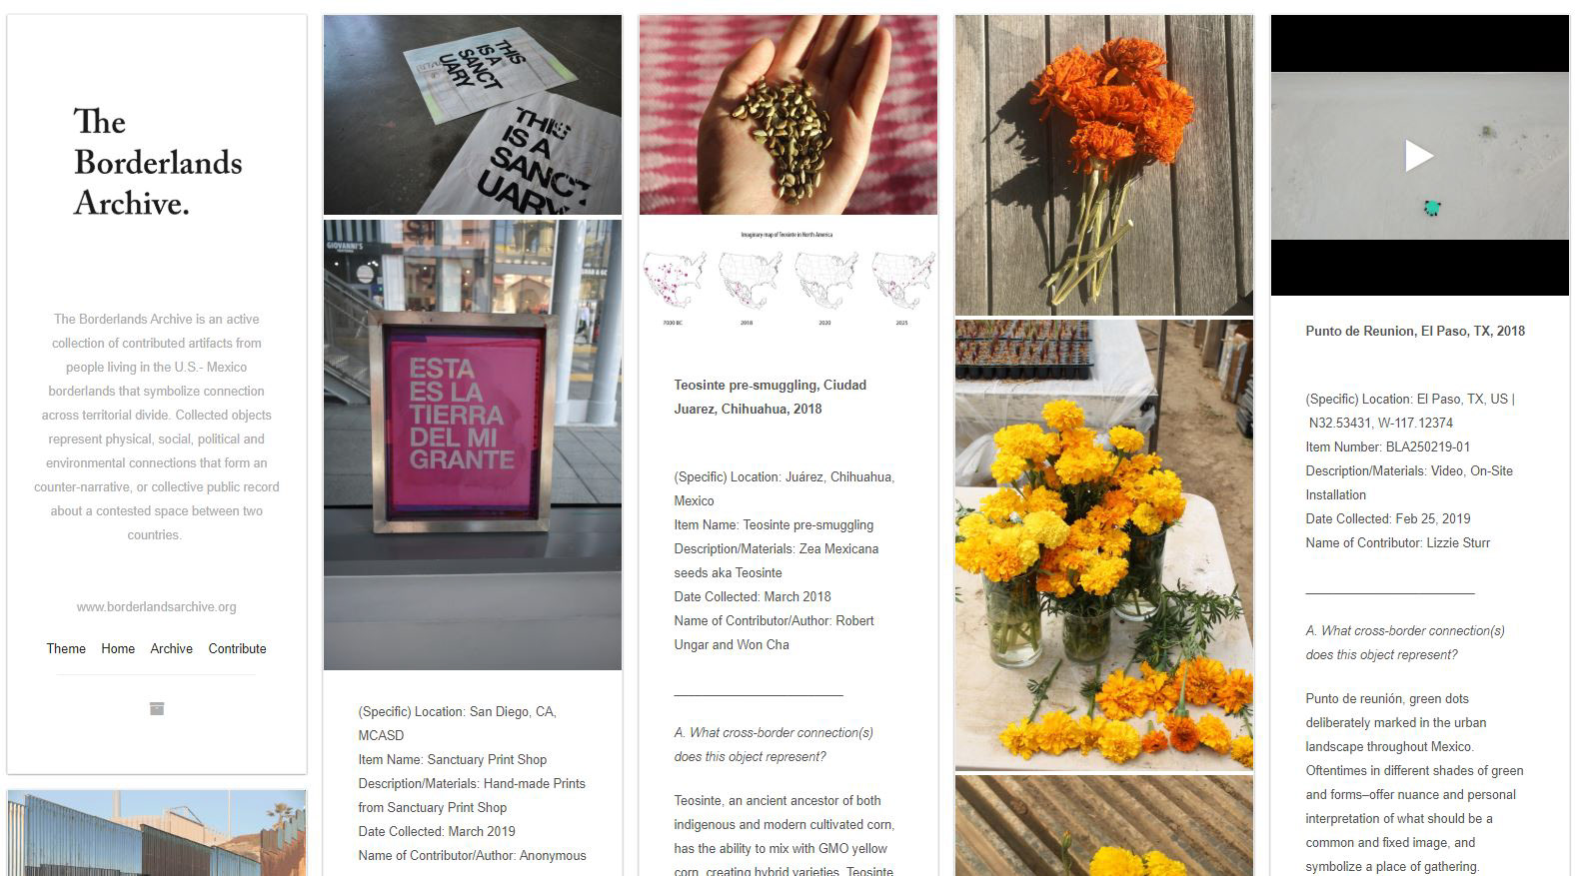Open the hand holding teosinte seeds photo
Viewport: 1581px width, 876px height.
pyautogui.click(x=789, y=115)
